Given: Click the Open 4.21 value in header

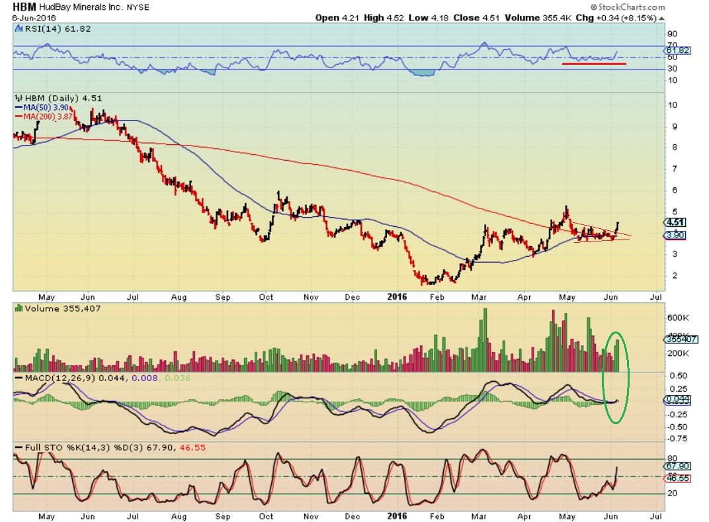Looking at the screenshot, I should coord(337,18).
